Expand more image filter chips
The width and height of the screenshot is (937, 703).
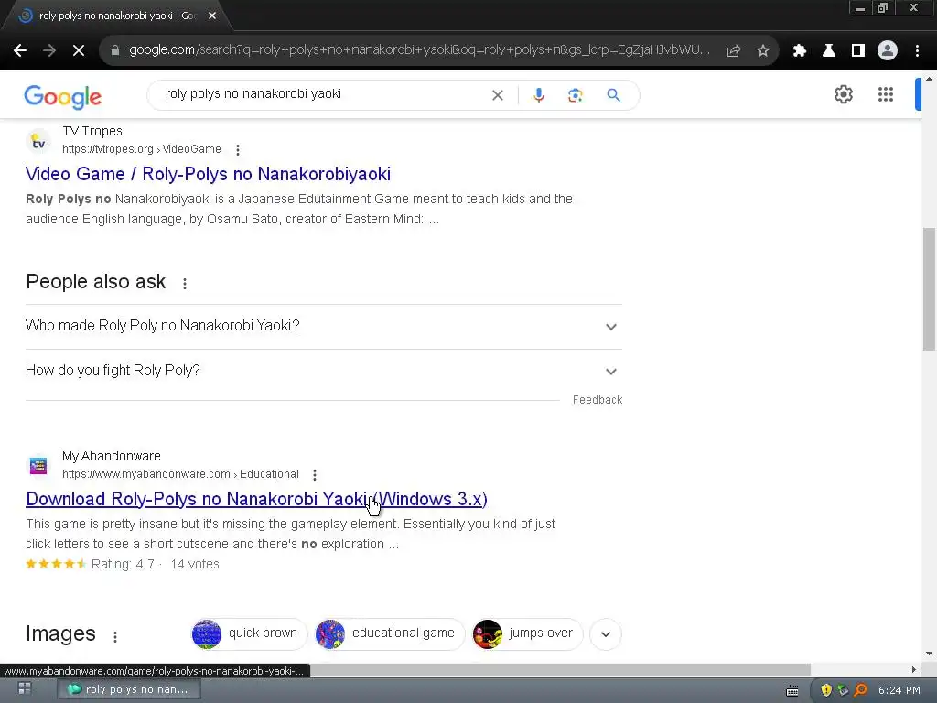[606, 634]
